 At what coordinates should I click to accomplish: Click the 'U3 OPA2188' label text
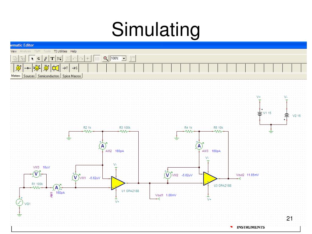[222, 186]
